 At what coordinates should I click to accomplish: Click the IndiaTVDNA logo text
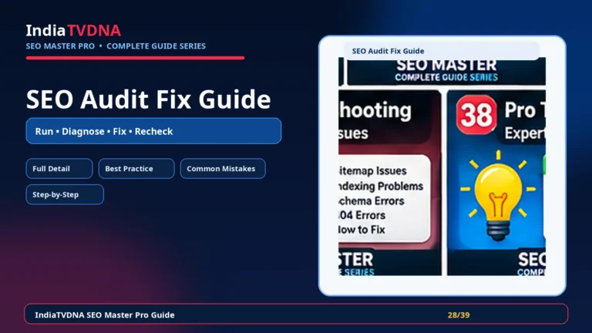point(73,31)
